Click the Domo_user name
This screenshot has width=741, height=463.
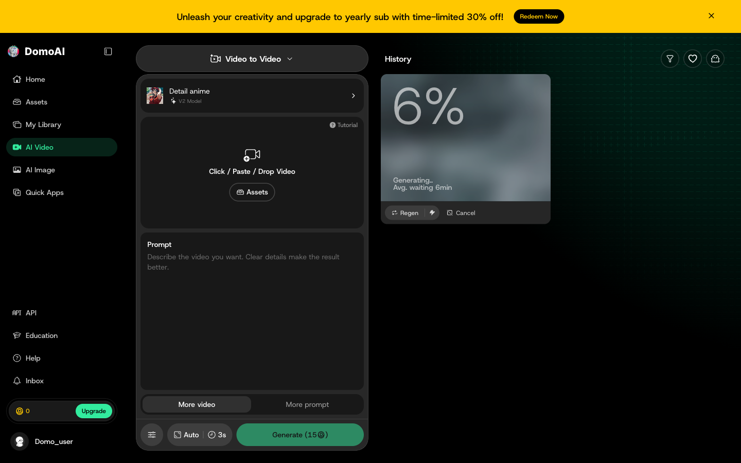(54, 441)
